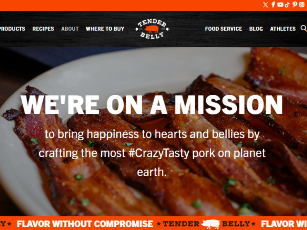
Task: Visit the Facebook page icon
Action: [x=273, y=5]
